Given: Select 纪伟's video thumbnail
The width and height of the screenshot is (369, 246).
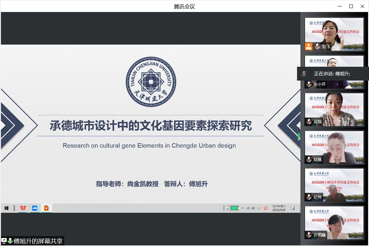Looking at the screenshot, I should (x=334, y=184).
